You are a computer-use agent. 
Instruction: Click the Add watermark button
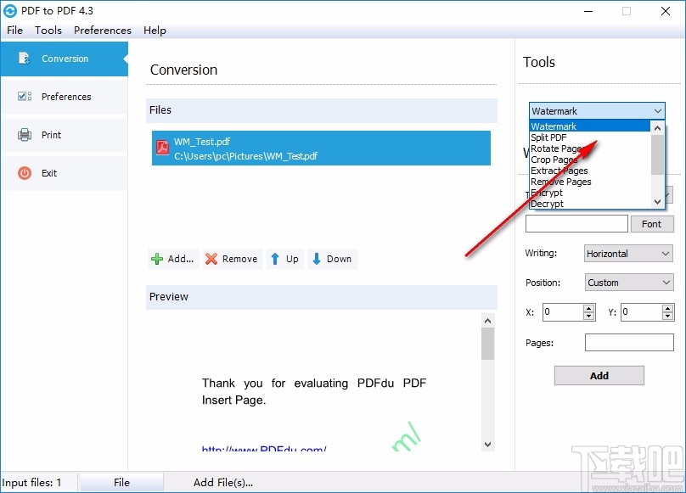599,376
